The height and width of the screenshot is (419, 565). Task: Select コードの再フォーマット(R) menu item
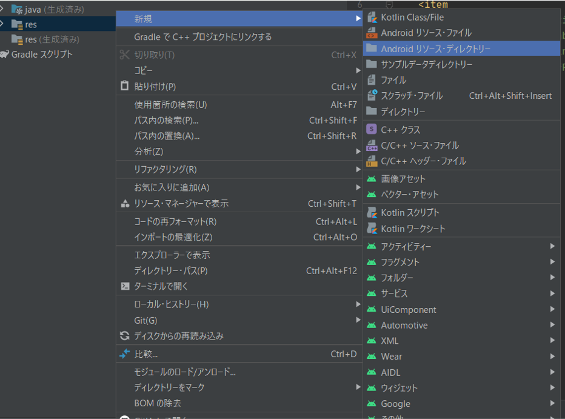(x=239, y=221)
